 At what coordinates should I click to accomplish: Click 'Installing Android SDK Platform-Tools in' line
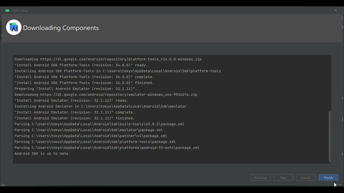(117, 71)
